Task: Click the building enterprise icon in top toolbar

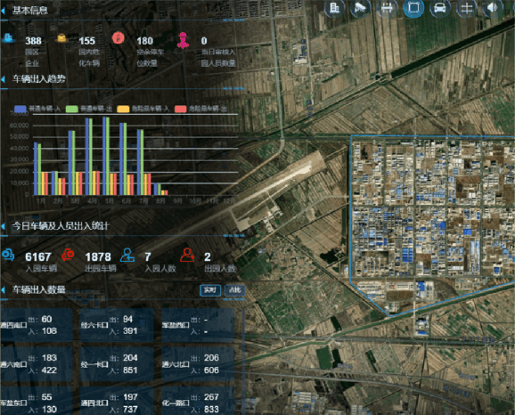Action: 334,7
